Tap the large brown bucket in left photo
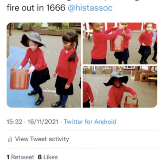The image size is (164, 164). (20, 75)
